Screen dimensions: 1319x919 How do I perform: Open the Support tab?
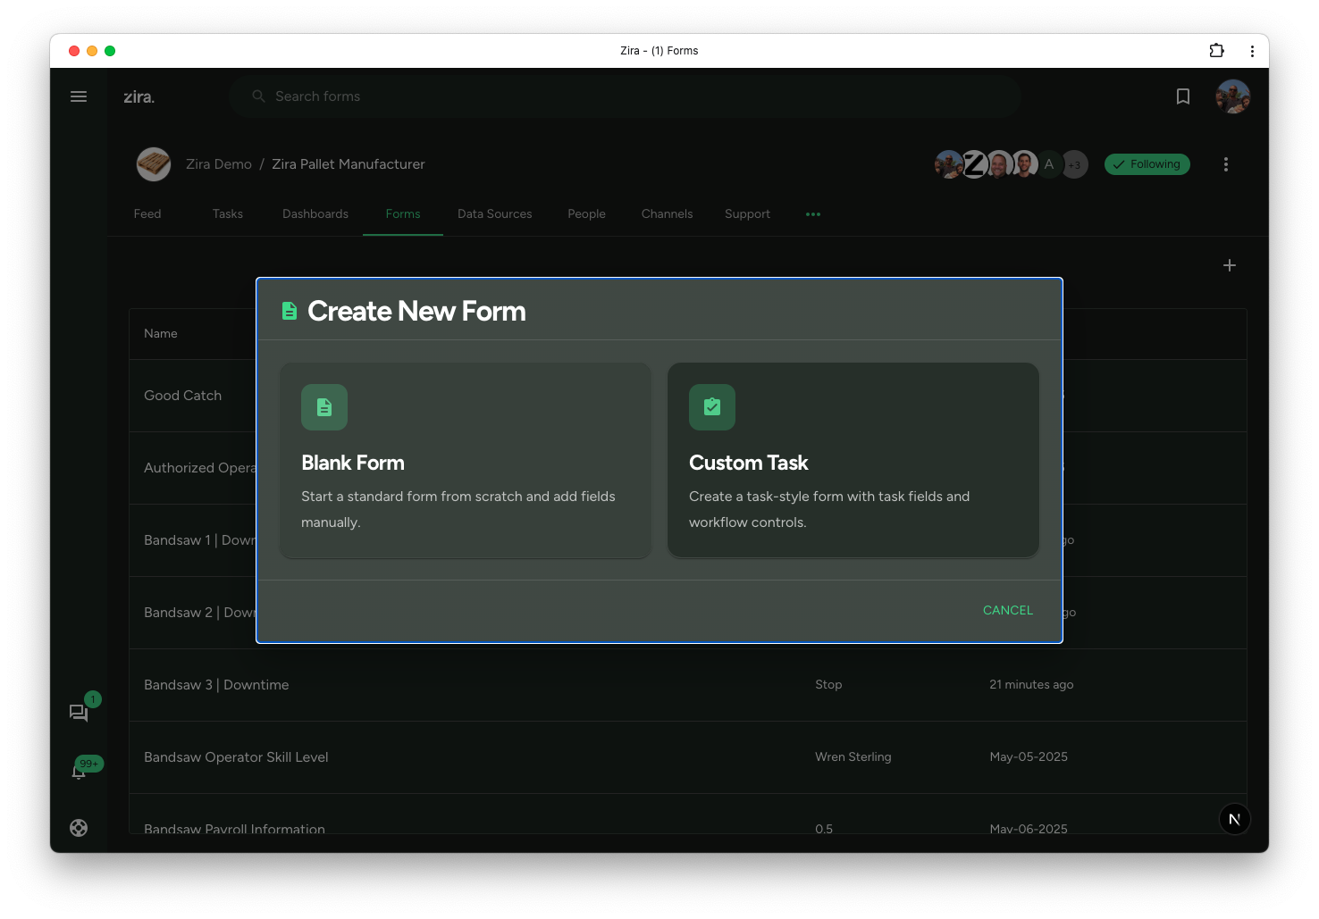point(747,214)
